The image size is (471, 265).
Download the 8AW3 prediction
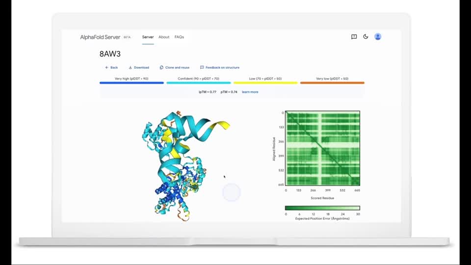(139, 68)
